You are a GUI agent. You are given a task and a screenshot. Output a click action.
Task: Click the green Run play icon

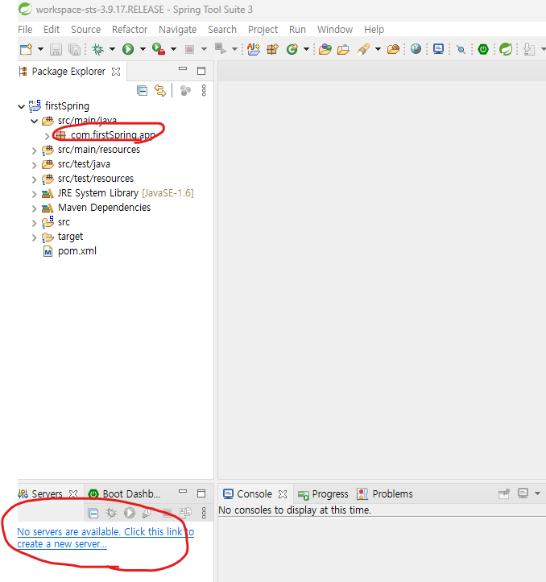pos(128,49)
